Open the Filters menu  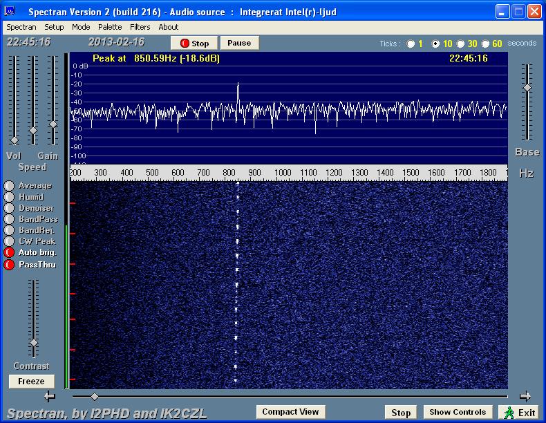pyautogui.click(x=140, y=27)
